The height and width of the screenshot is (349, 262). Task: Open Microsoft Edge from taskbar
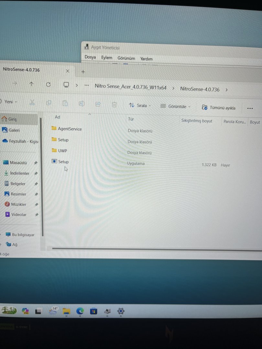click(80, 311)
